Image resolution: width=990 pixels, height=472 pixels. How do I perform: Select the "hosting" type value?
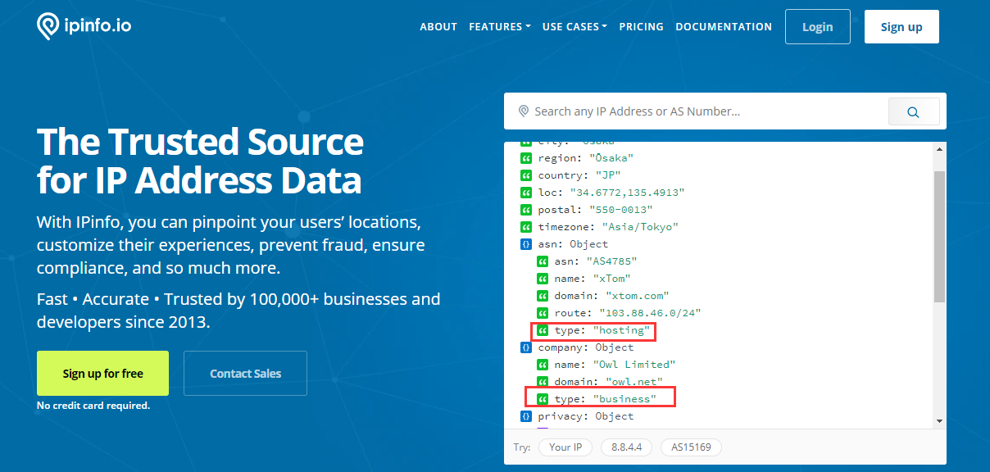coord(622,331)
